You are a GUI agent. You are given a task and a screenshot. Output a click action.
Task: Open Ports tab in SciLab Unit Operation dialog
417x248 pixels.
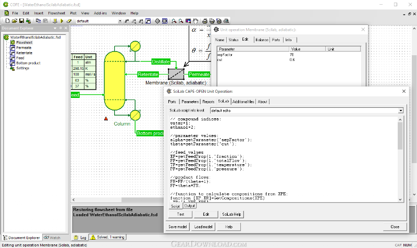pyautogui.click(x=172, y=102)
